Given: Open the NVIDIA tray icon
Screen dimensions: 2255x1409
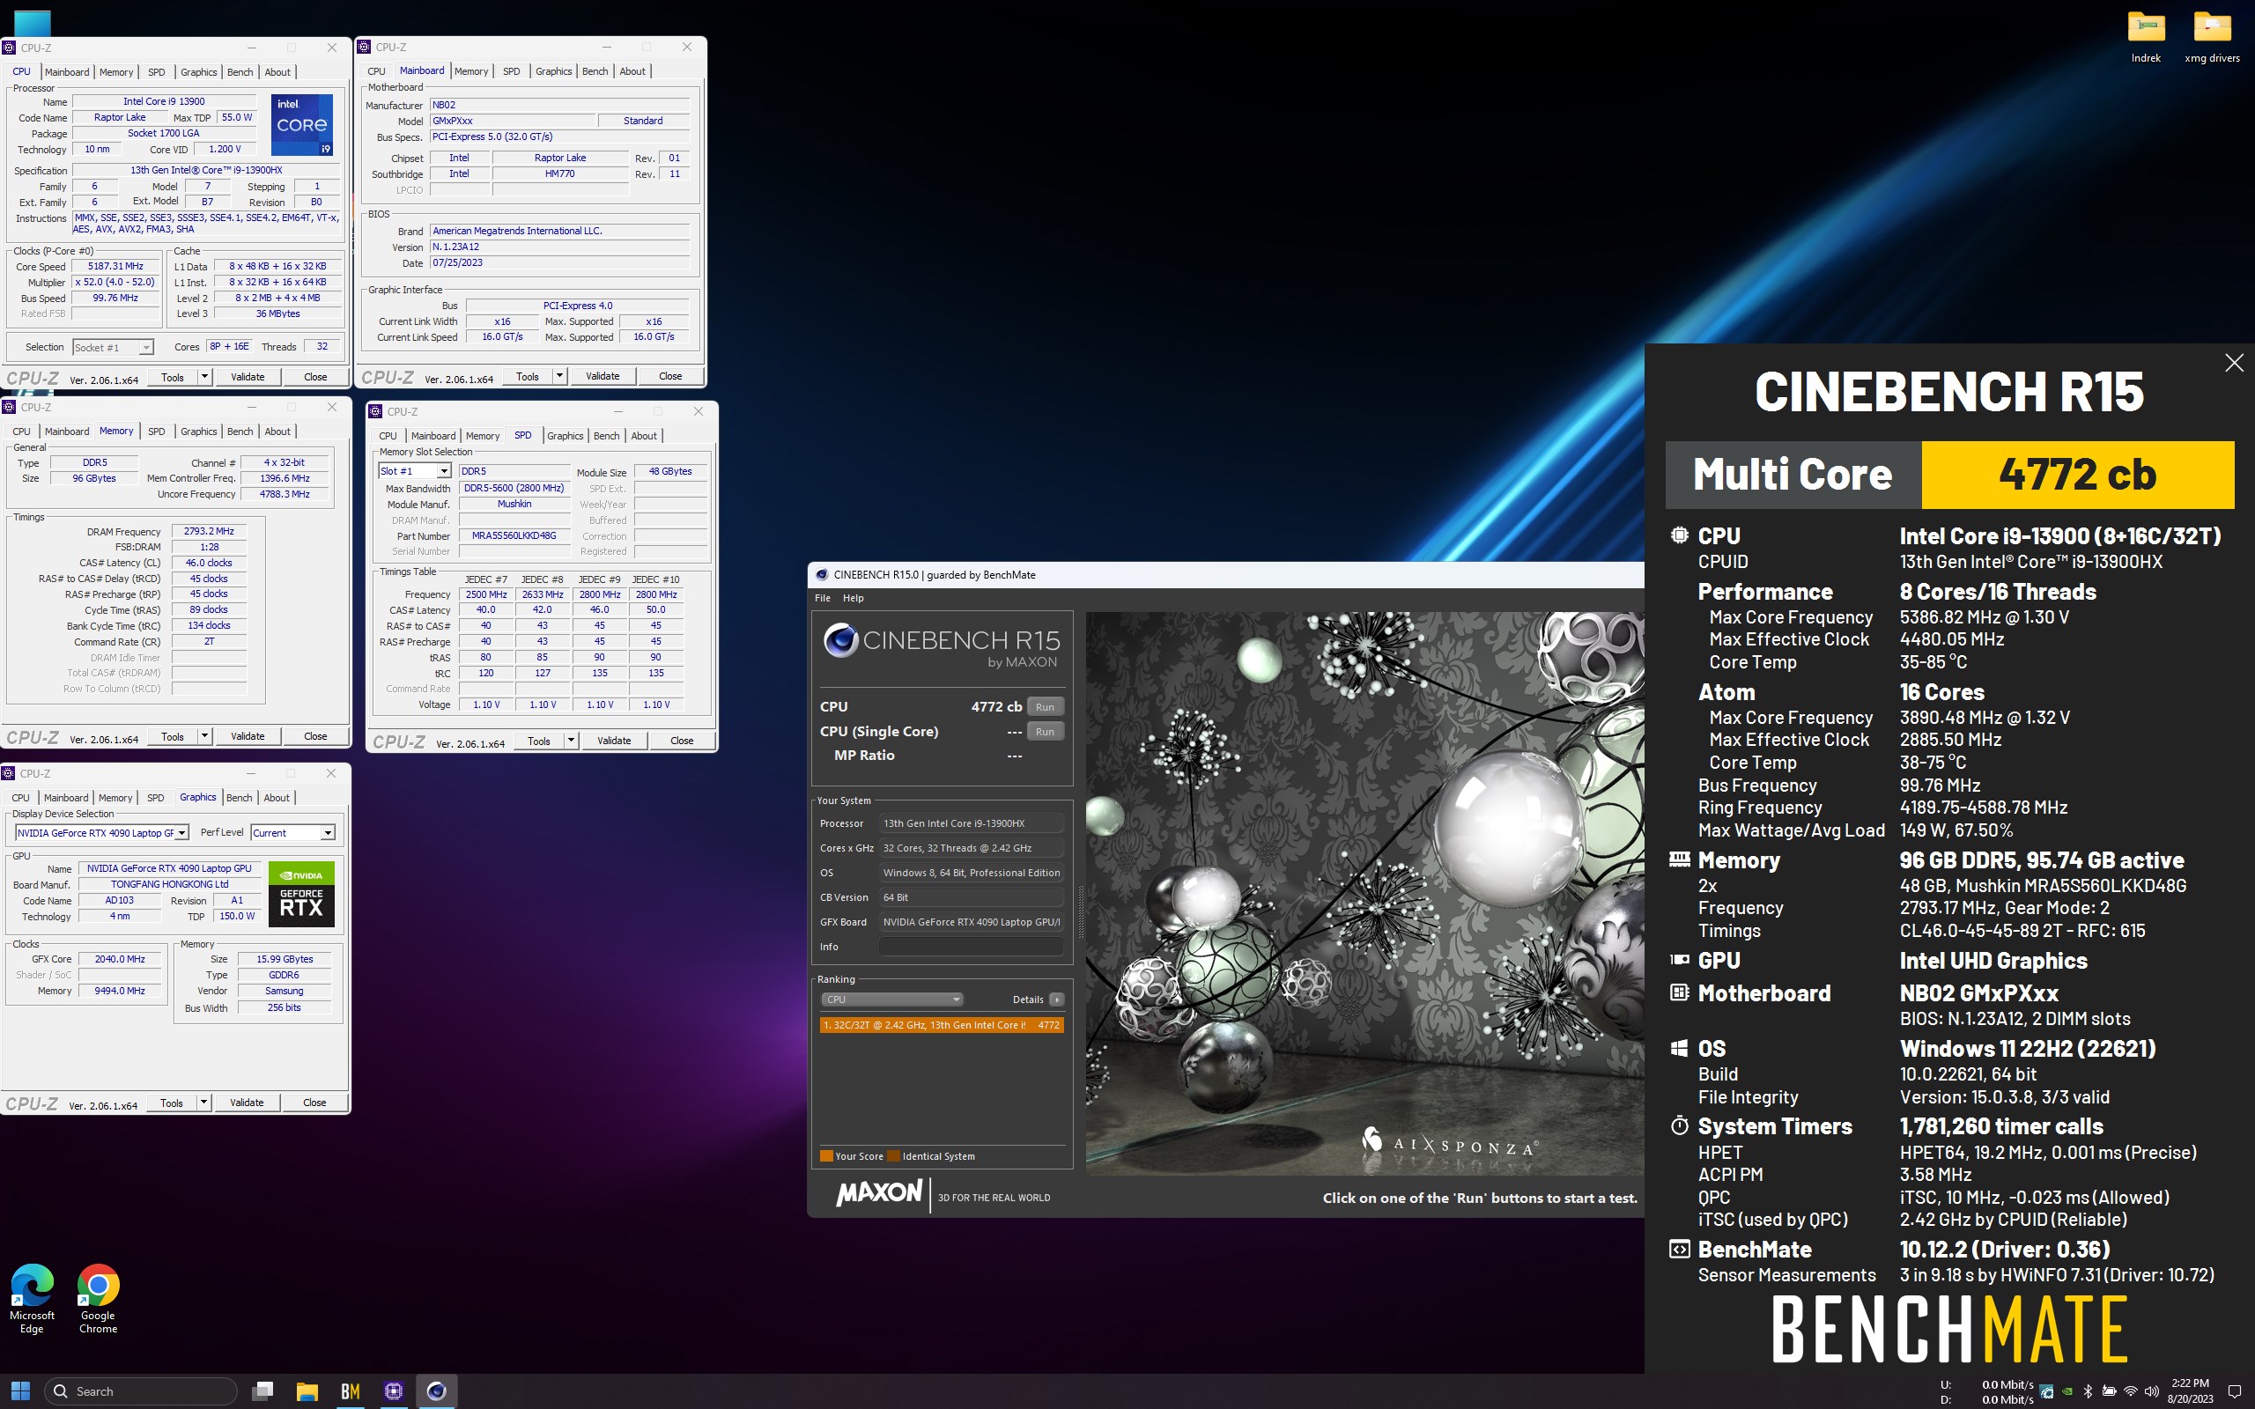Looking at the screenshot, I should pyautogui.click(x=2066, y=1391).
